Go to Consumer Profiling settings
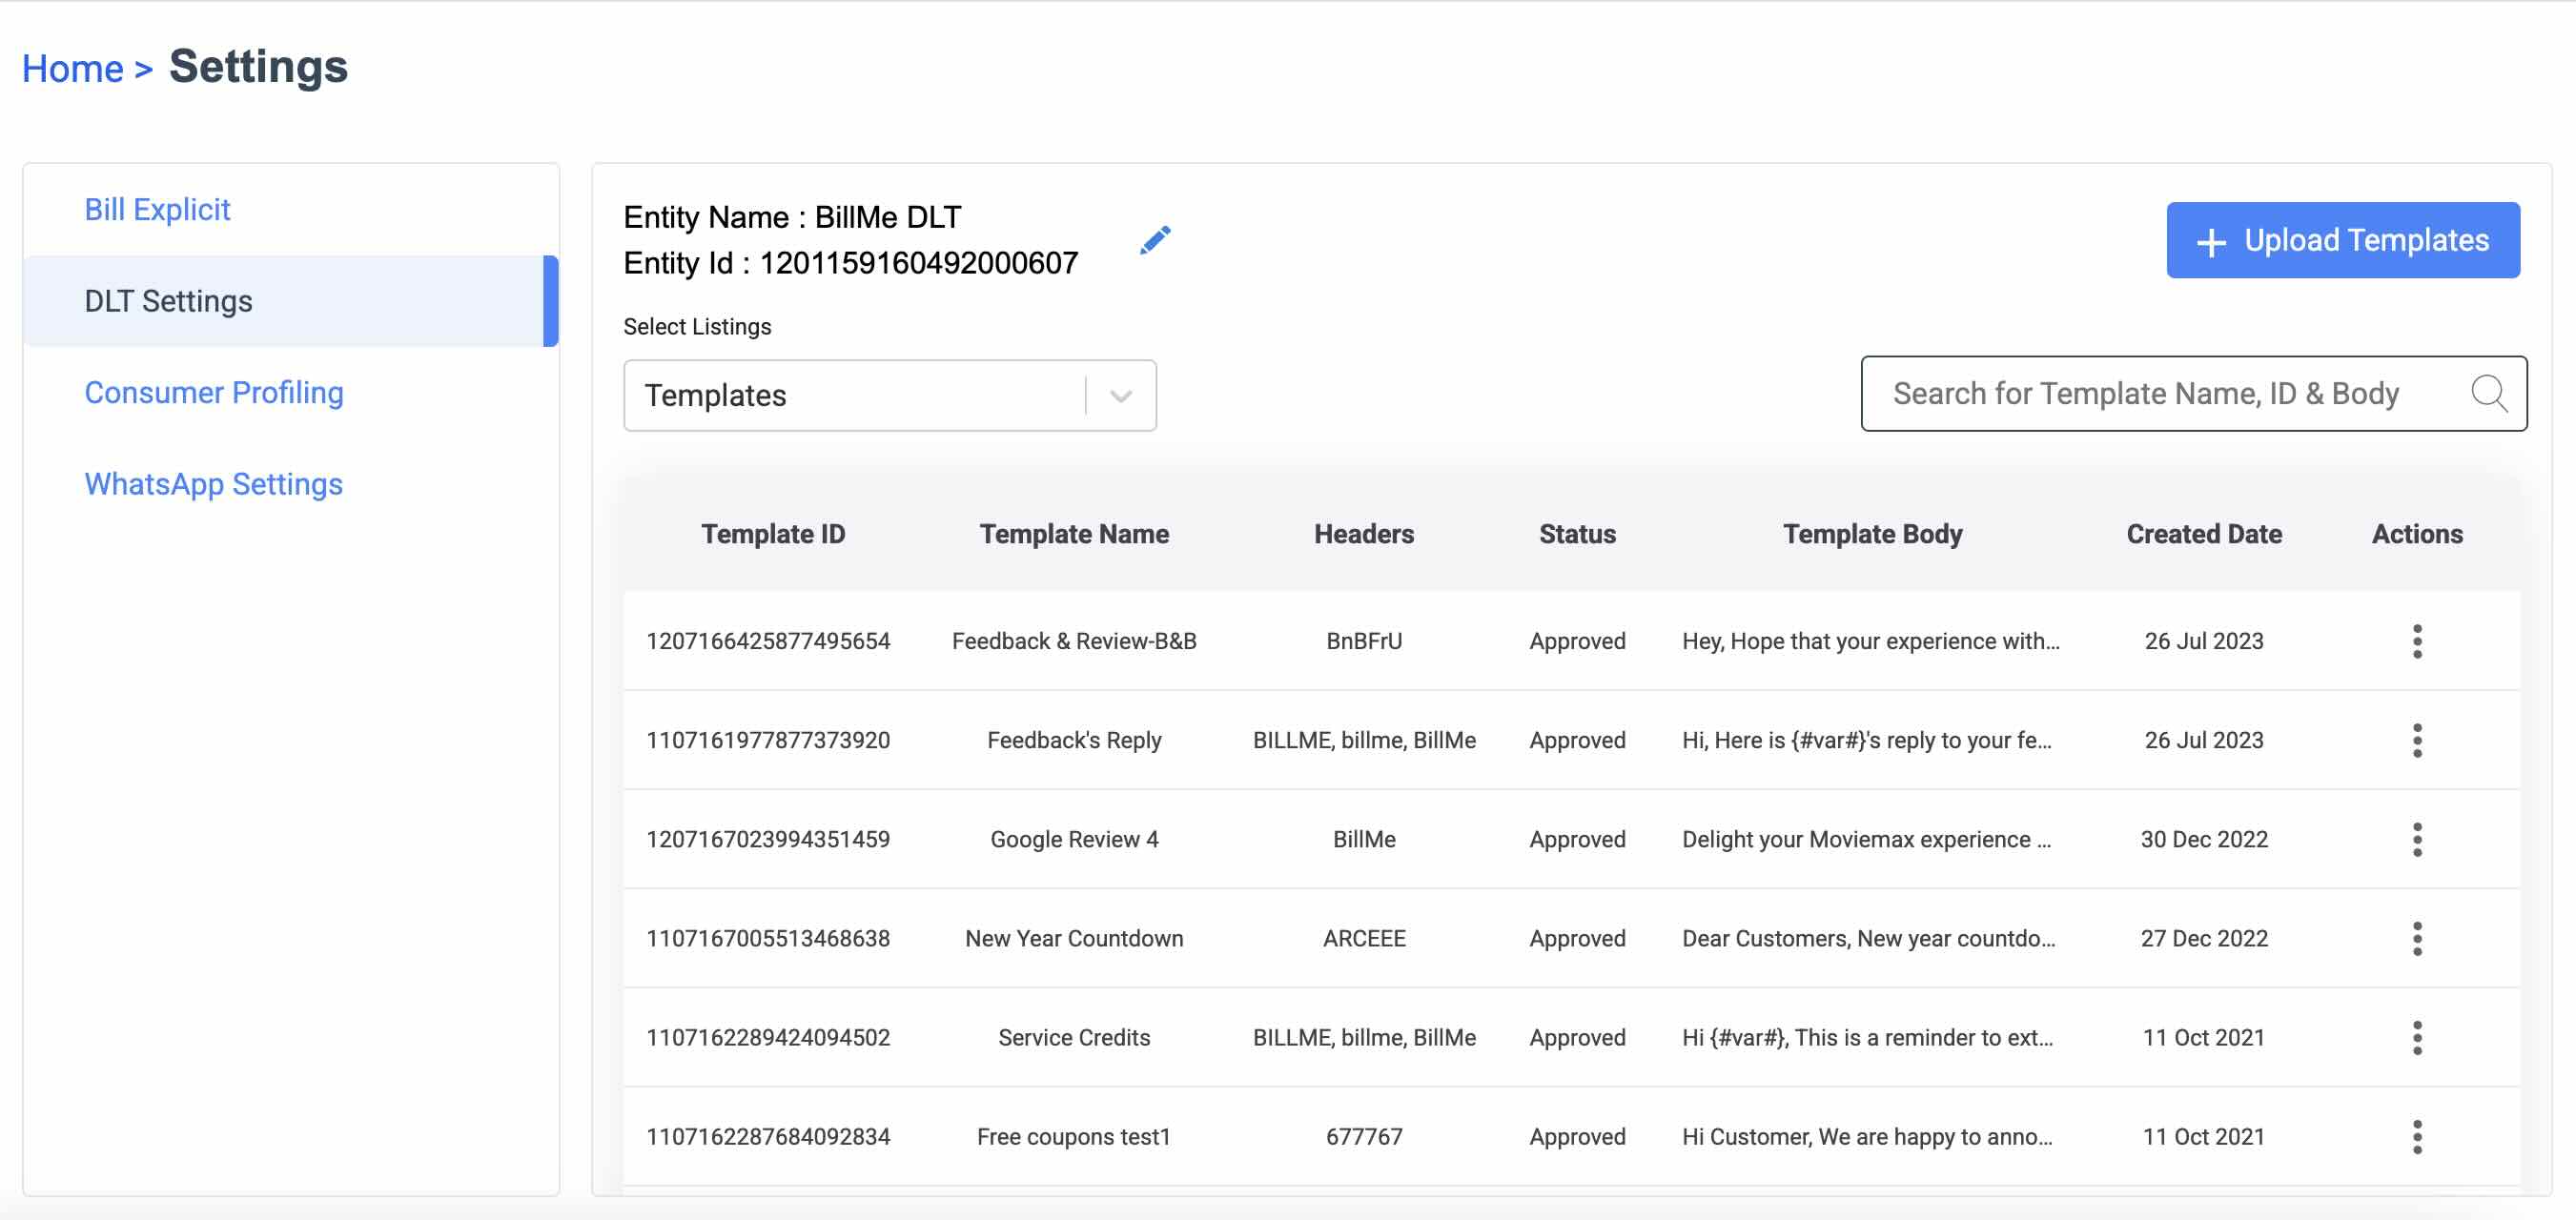The width and height of the screenshot is (2576, 1220). (x=214, y=392)
